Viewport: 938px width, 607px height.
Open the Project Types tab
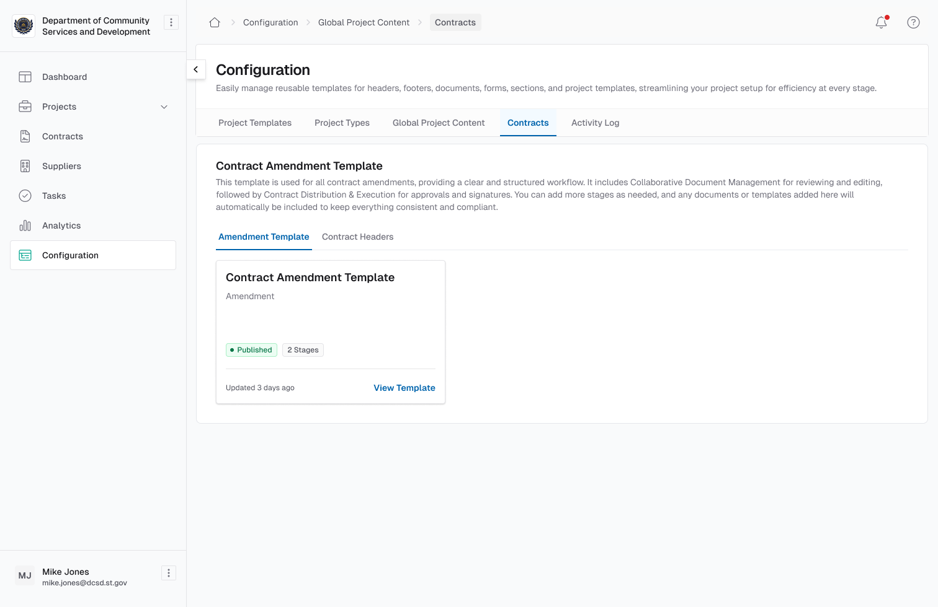342,123
